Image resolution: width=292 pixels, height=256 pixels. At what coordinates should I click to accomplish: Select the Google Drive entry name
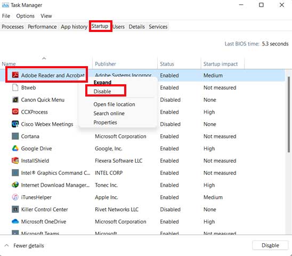coord(36,148)
